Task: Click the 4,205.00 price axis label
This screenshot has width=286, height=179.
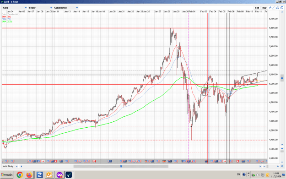Action: point(273,158)
